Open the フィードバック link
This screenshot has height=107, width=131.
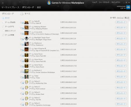[x=104, y=2]
